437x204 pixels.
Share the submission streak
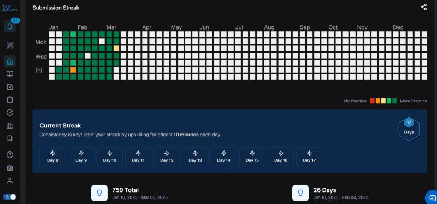click(423, 7)
